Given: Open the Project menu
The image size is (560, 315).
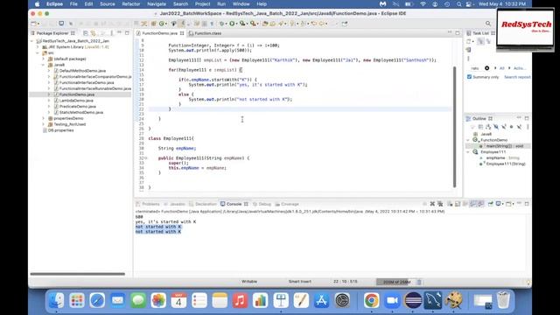Looking at the screenshot, I should (x=202, y=3).
